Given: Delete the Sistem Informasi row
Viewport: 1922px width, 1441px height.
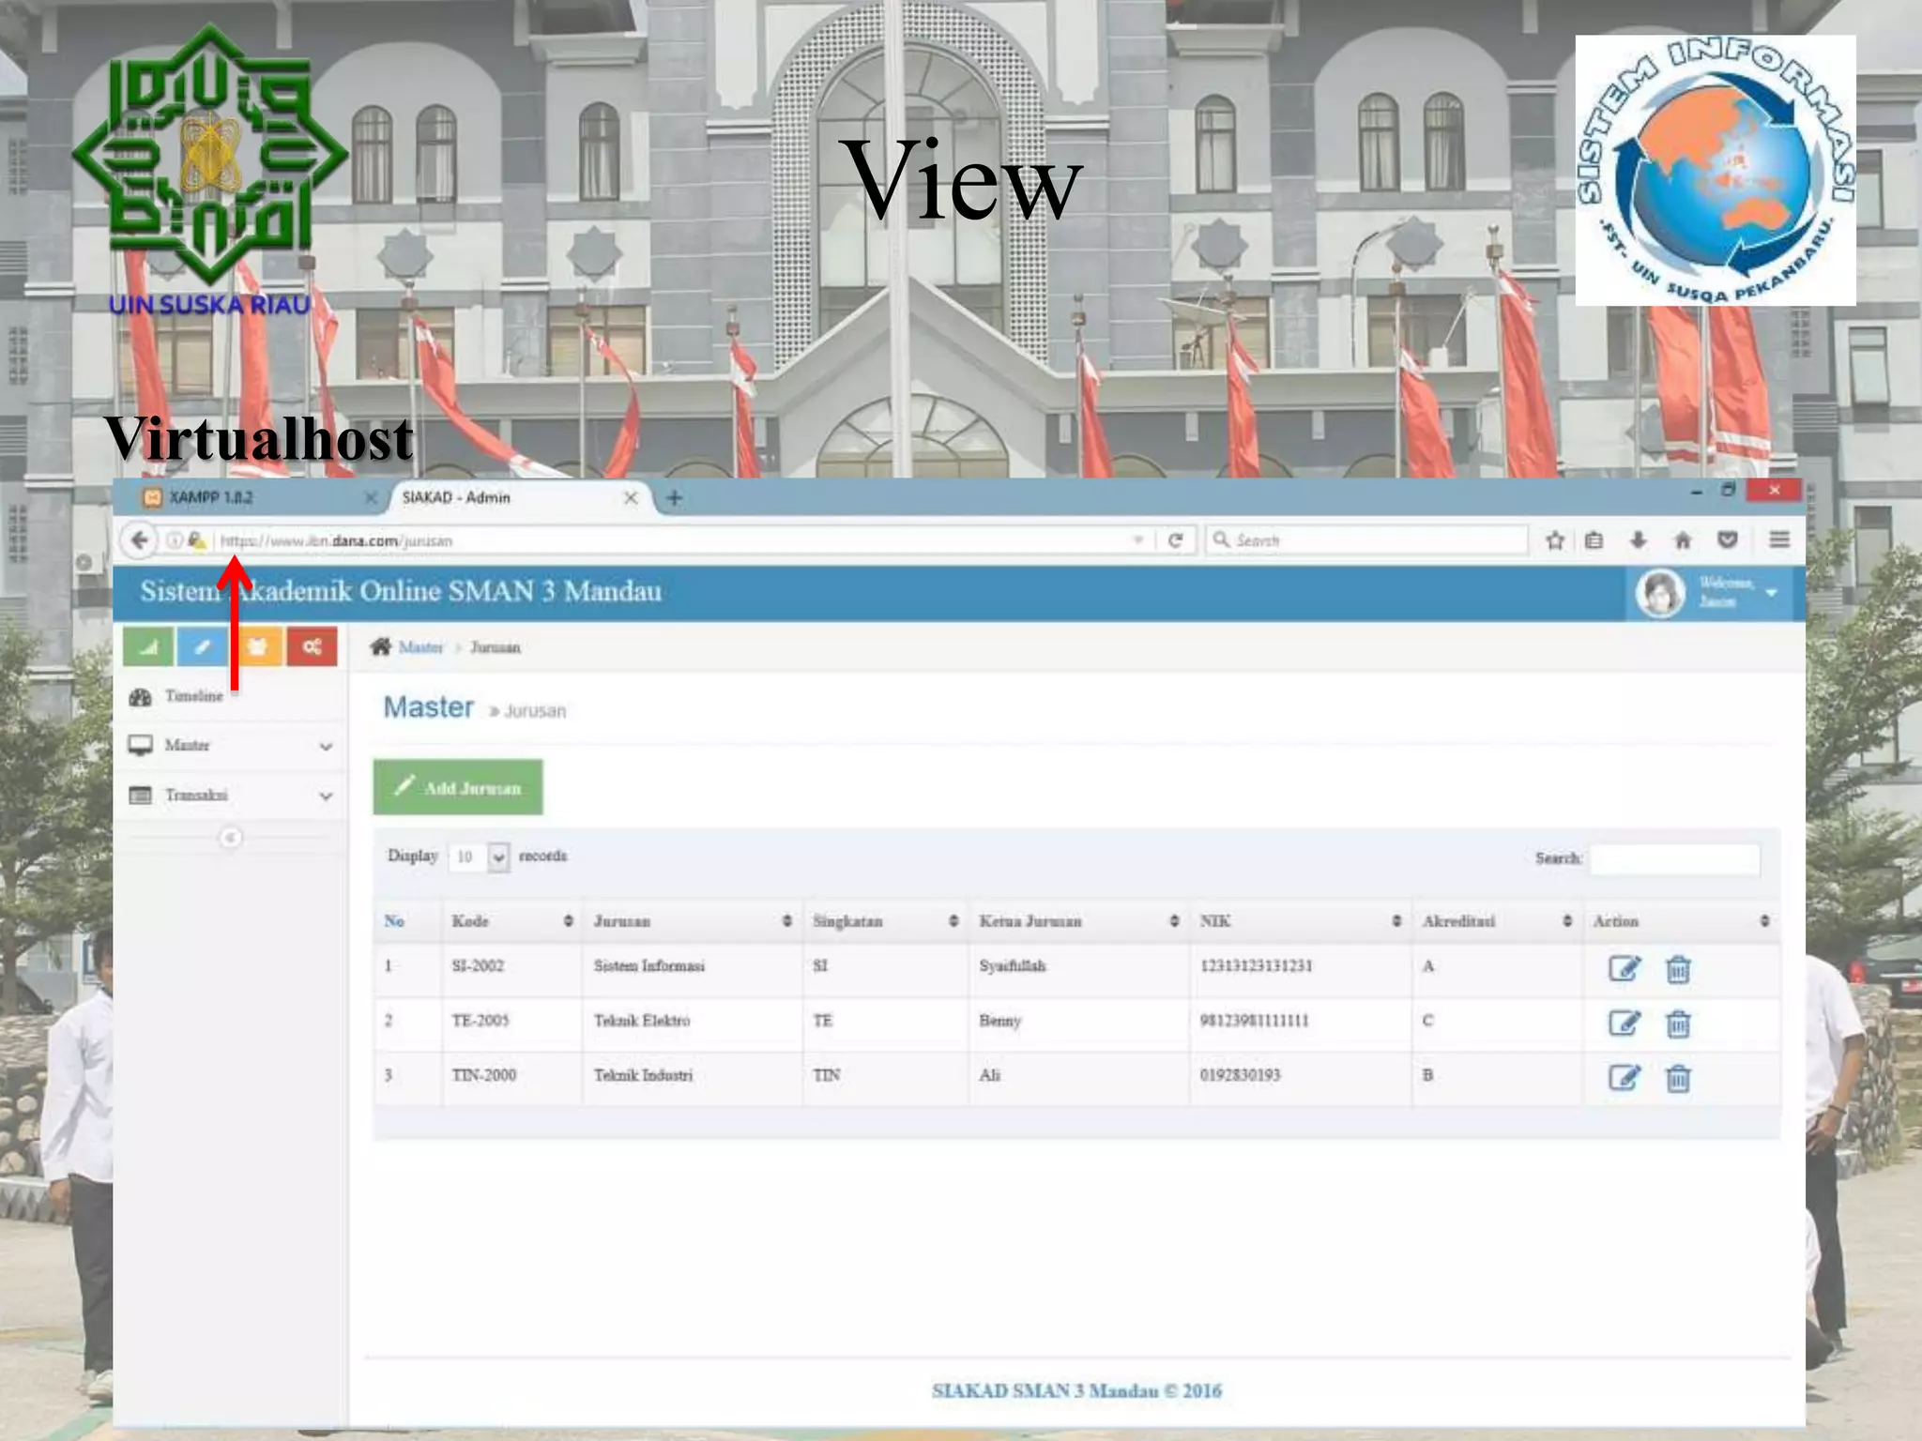Looking at the screenshot, I should point(1678,969).
